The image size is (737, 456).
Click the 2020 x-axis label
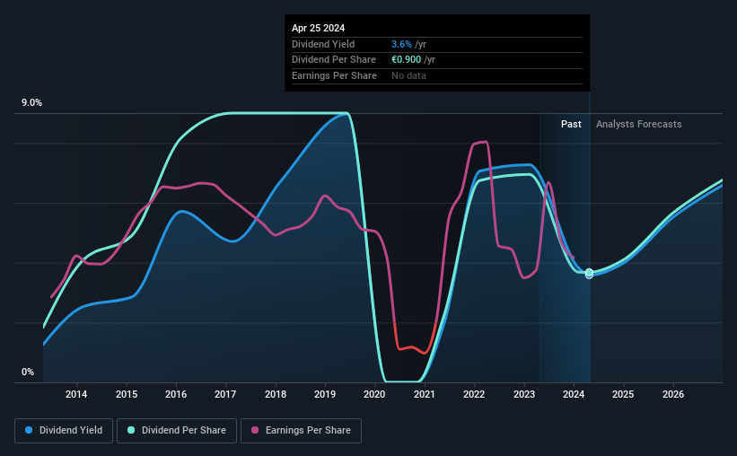[374, 394]
